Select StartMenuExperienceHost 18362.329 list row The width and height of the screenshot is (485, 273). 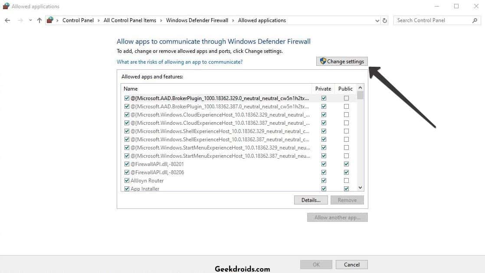pos(239,148)
